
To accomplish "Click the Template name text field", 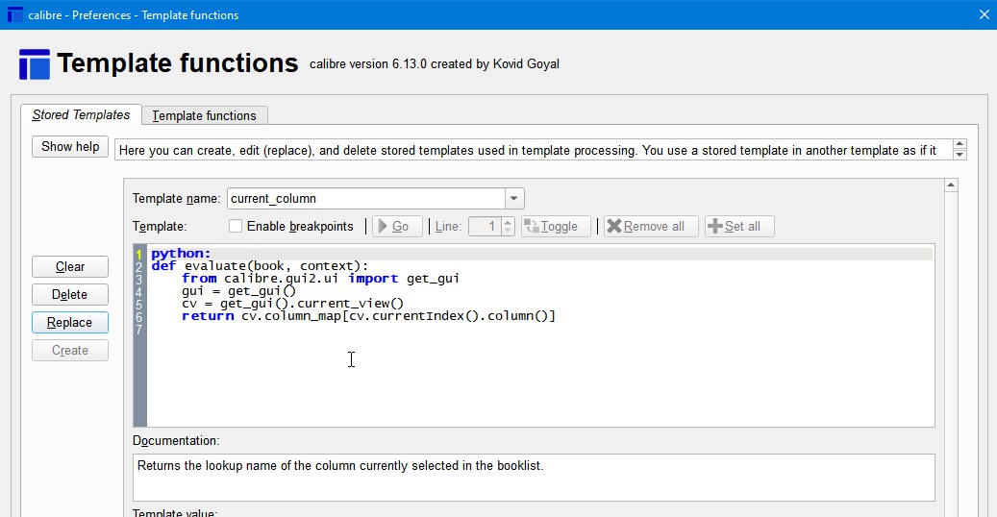I will (366, 199).
